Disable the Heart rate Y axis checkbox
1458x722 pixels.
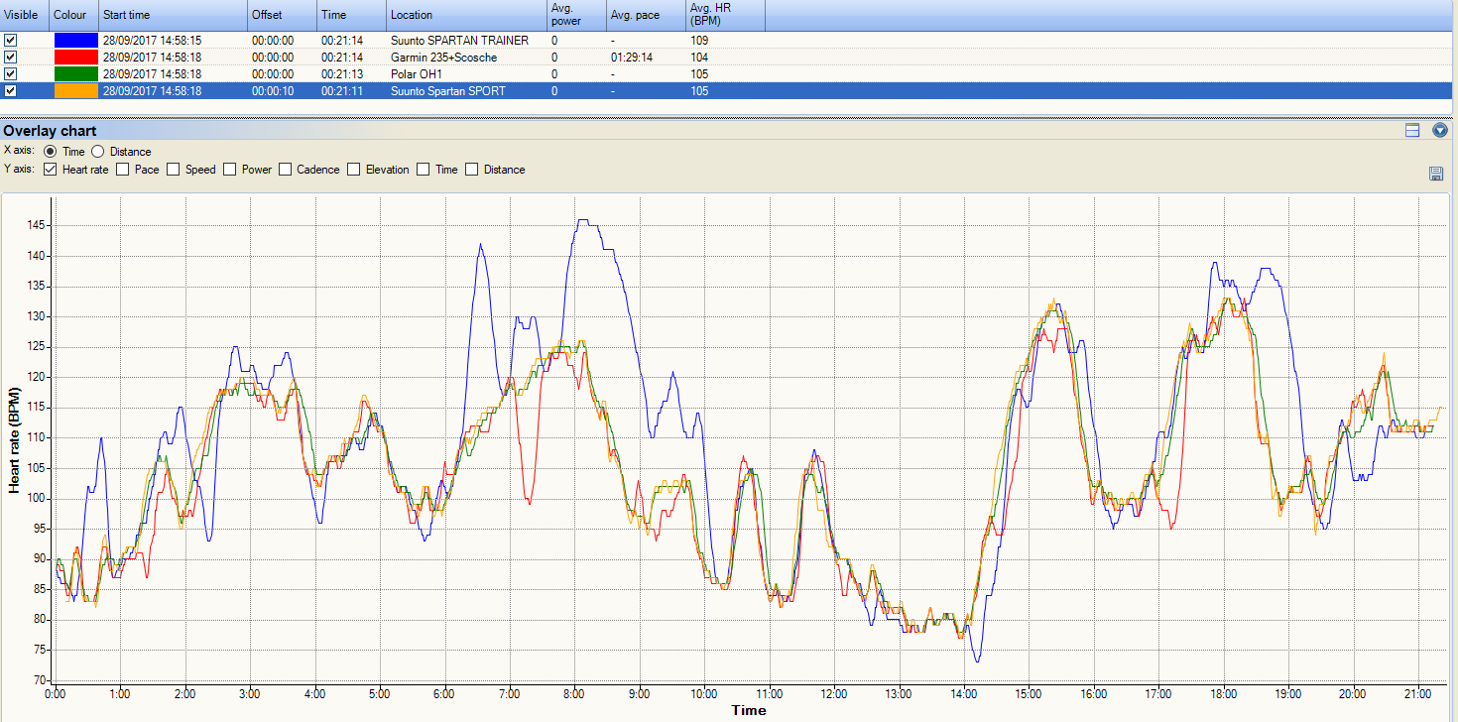[x=51, y=170]
